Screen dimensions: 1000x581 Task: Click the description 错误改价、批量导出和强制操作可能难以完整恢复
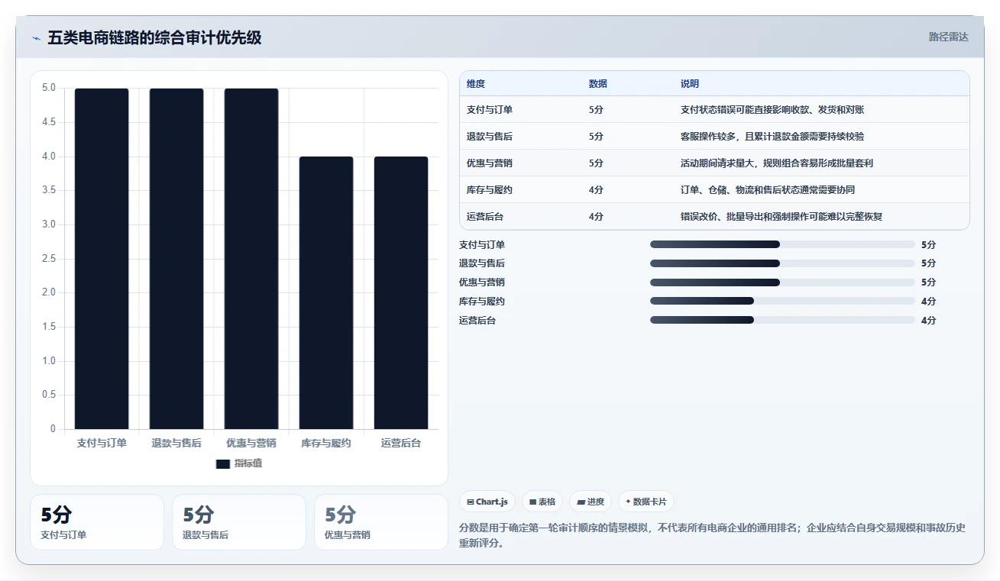[x=782, y=217]
